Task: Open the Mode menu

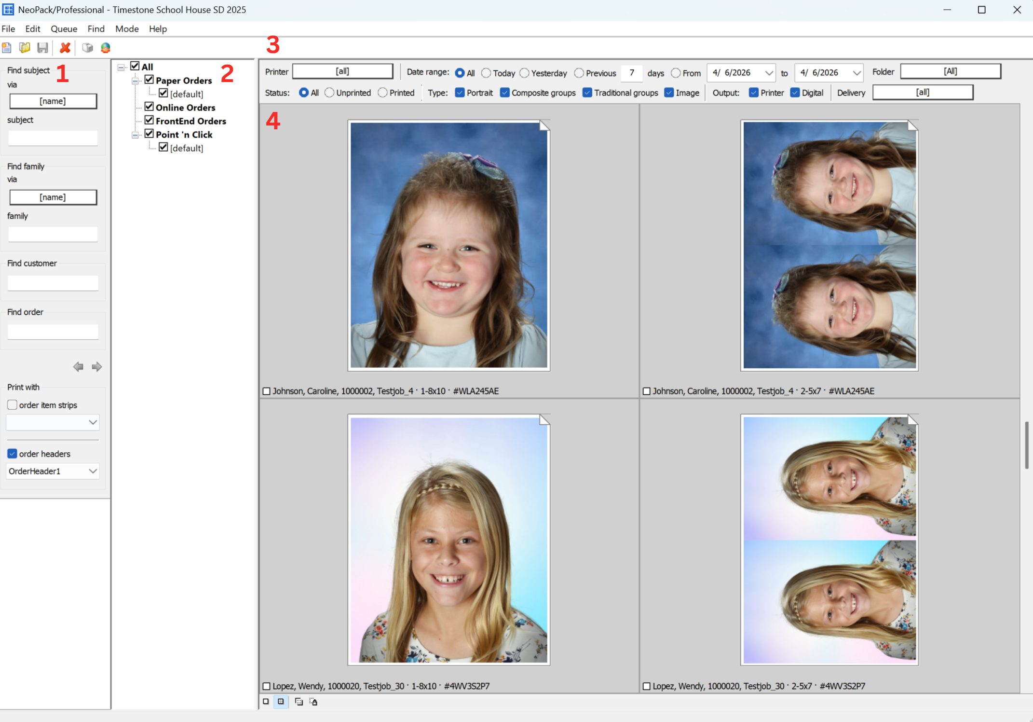Action: (x=127, y=29)
